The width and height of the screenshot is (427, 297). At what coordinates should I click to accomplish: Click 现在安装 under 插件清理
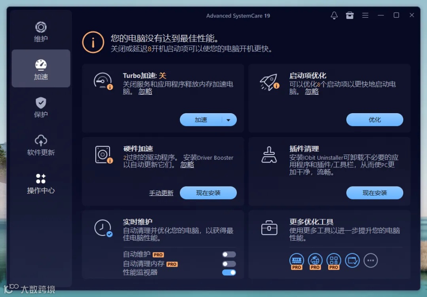click(x=374, y=193)
